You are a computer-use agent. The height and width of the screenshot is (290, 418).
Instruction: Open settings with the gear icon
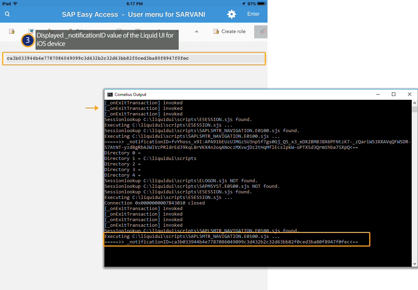coord(232,14)
